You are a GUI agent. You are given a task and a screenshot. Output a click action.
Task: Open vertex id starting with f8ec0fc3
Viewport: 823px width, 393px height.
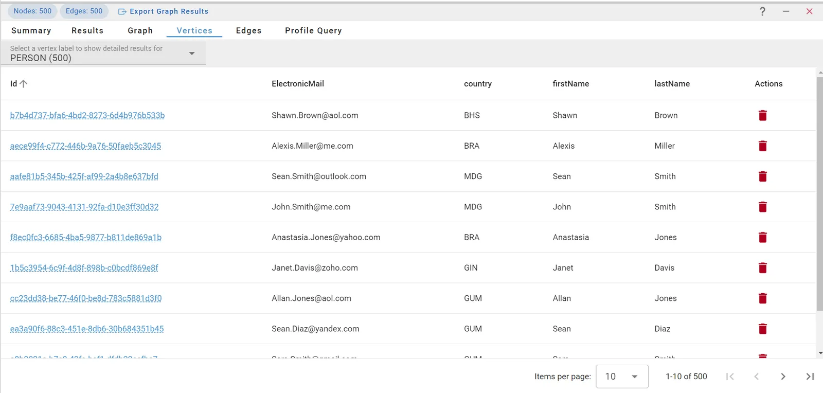coord(86,237)
